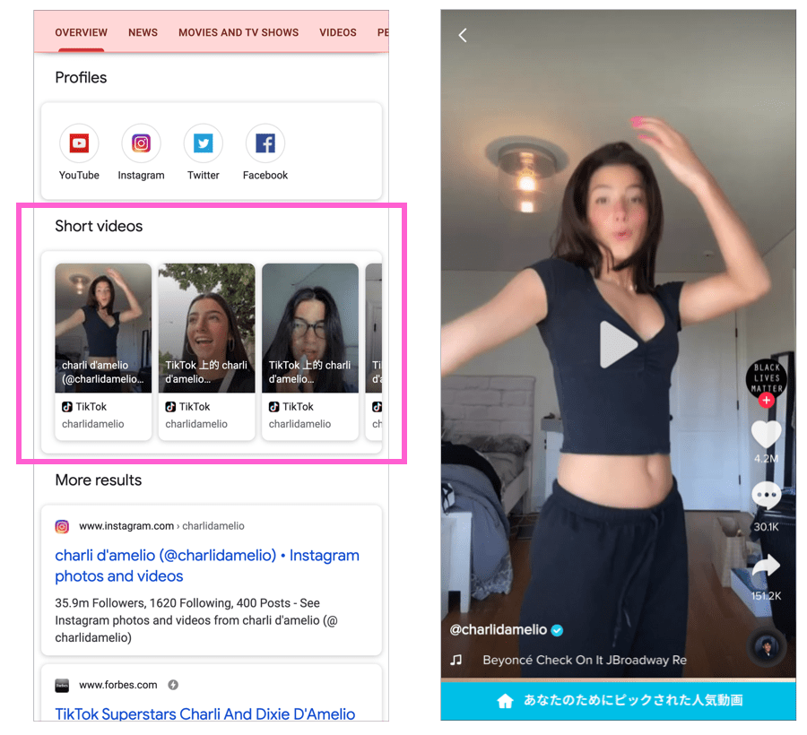Click the Short videos heading
The height and width of the screenshot is (735, 807).
[99, 226]
